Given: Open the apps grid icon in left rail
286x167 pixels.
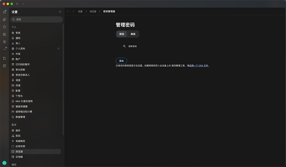Looking at the screenshot, I should [x=5, y=66].
